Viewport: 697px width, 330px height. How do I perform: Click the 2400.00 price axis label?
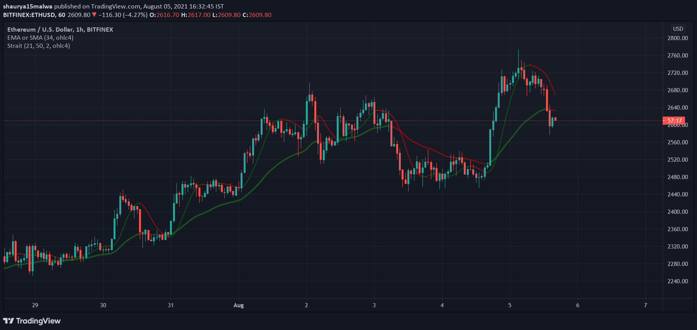tap(678, 212)
